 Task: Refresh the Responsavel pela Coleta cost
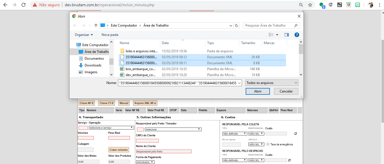[296, 133]
